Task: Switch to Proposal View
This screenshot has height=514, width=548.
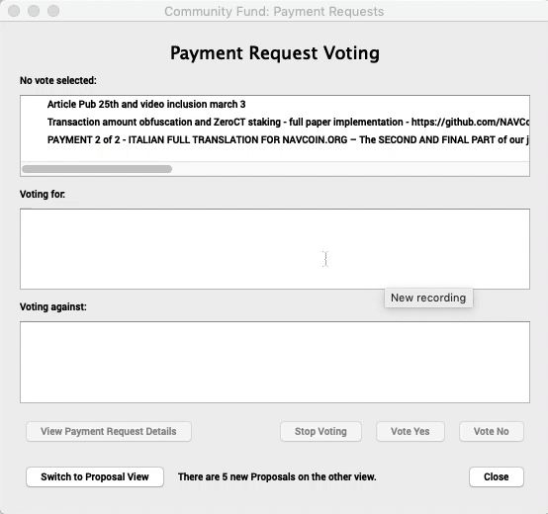Action: tap(95, 476)
